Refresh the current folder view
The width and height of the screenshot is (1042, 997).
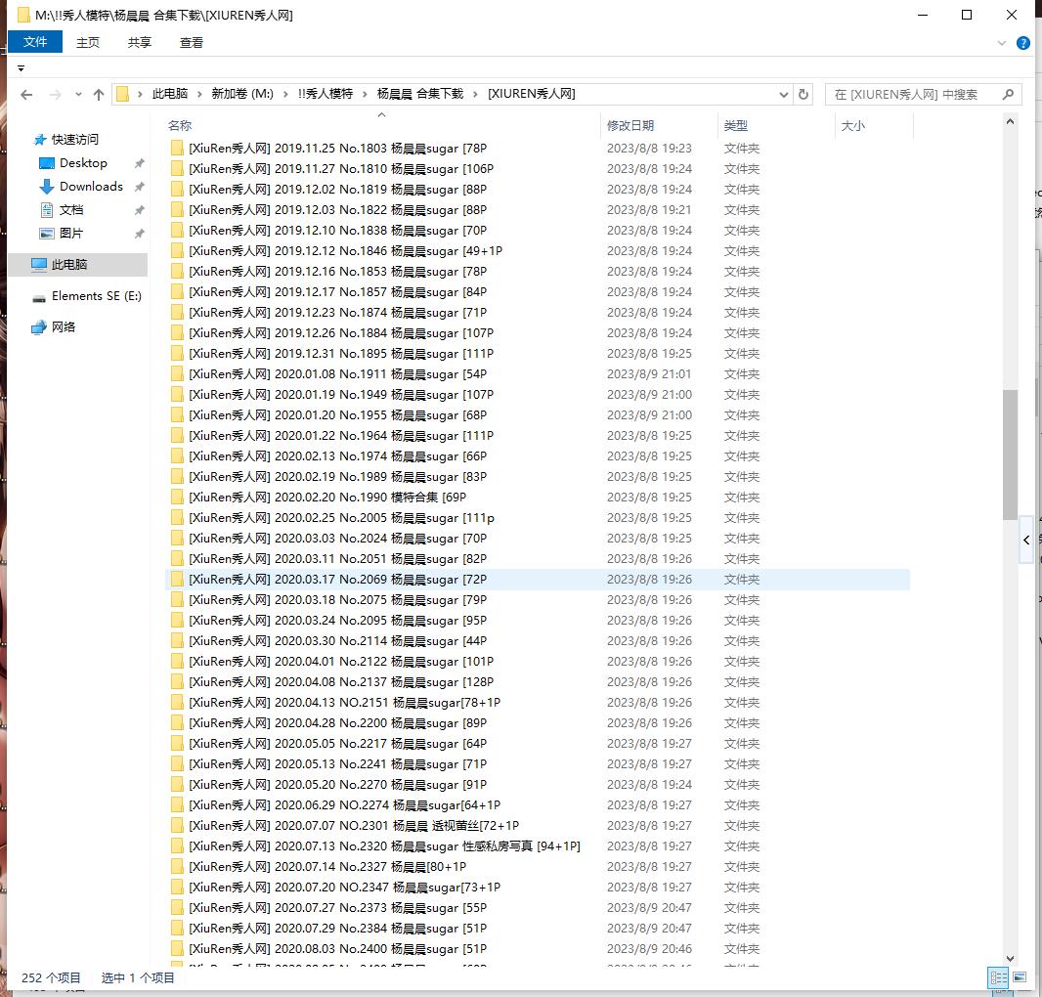point(803,95)
